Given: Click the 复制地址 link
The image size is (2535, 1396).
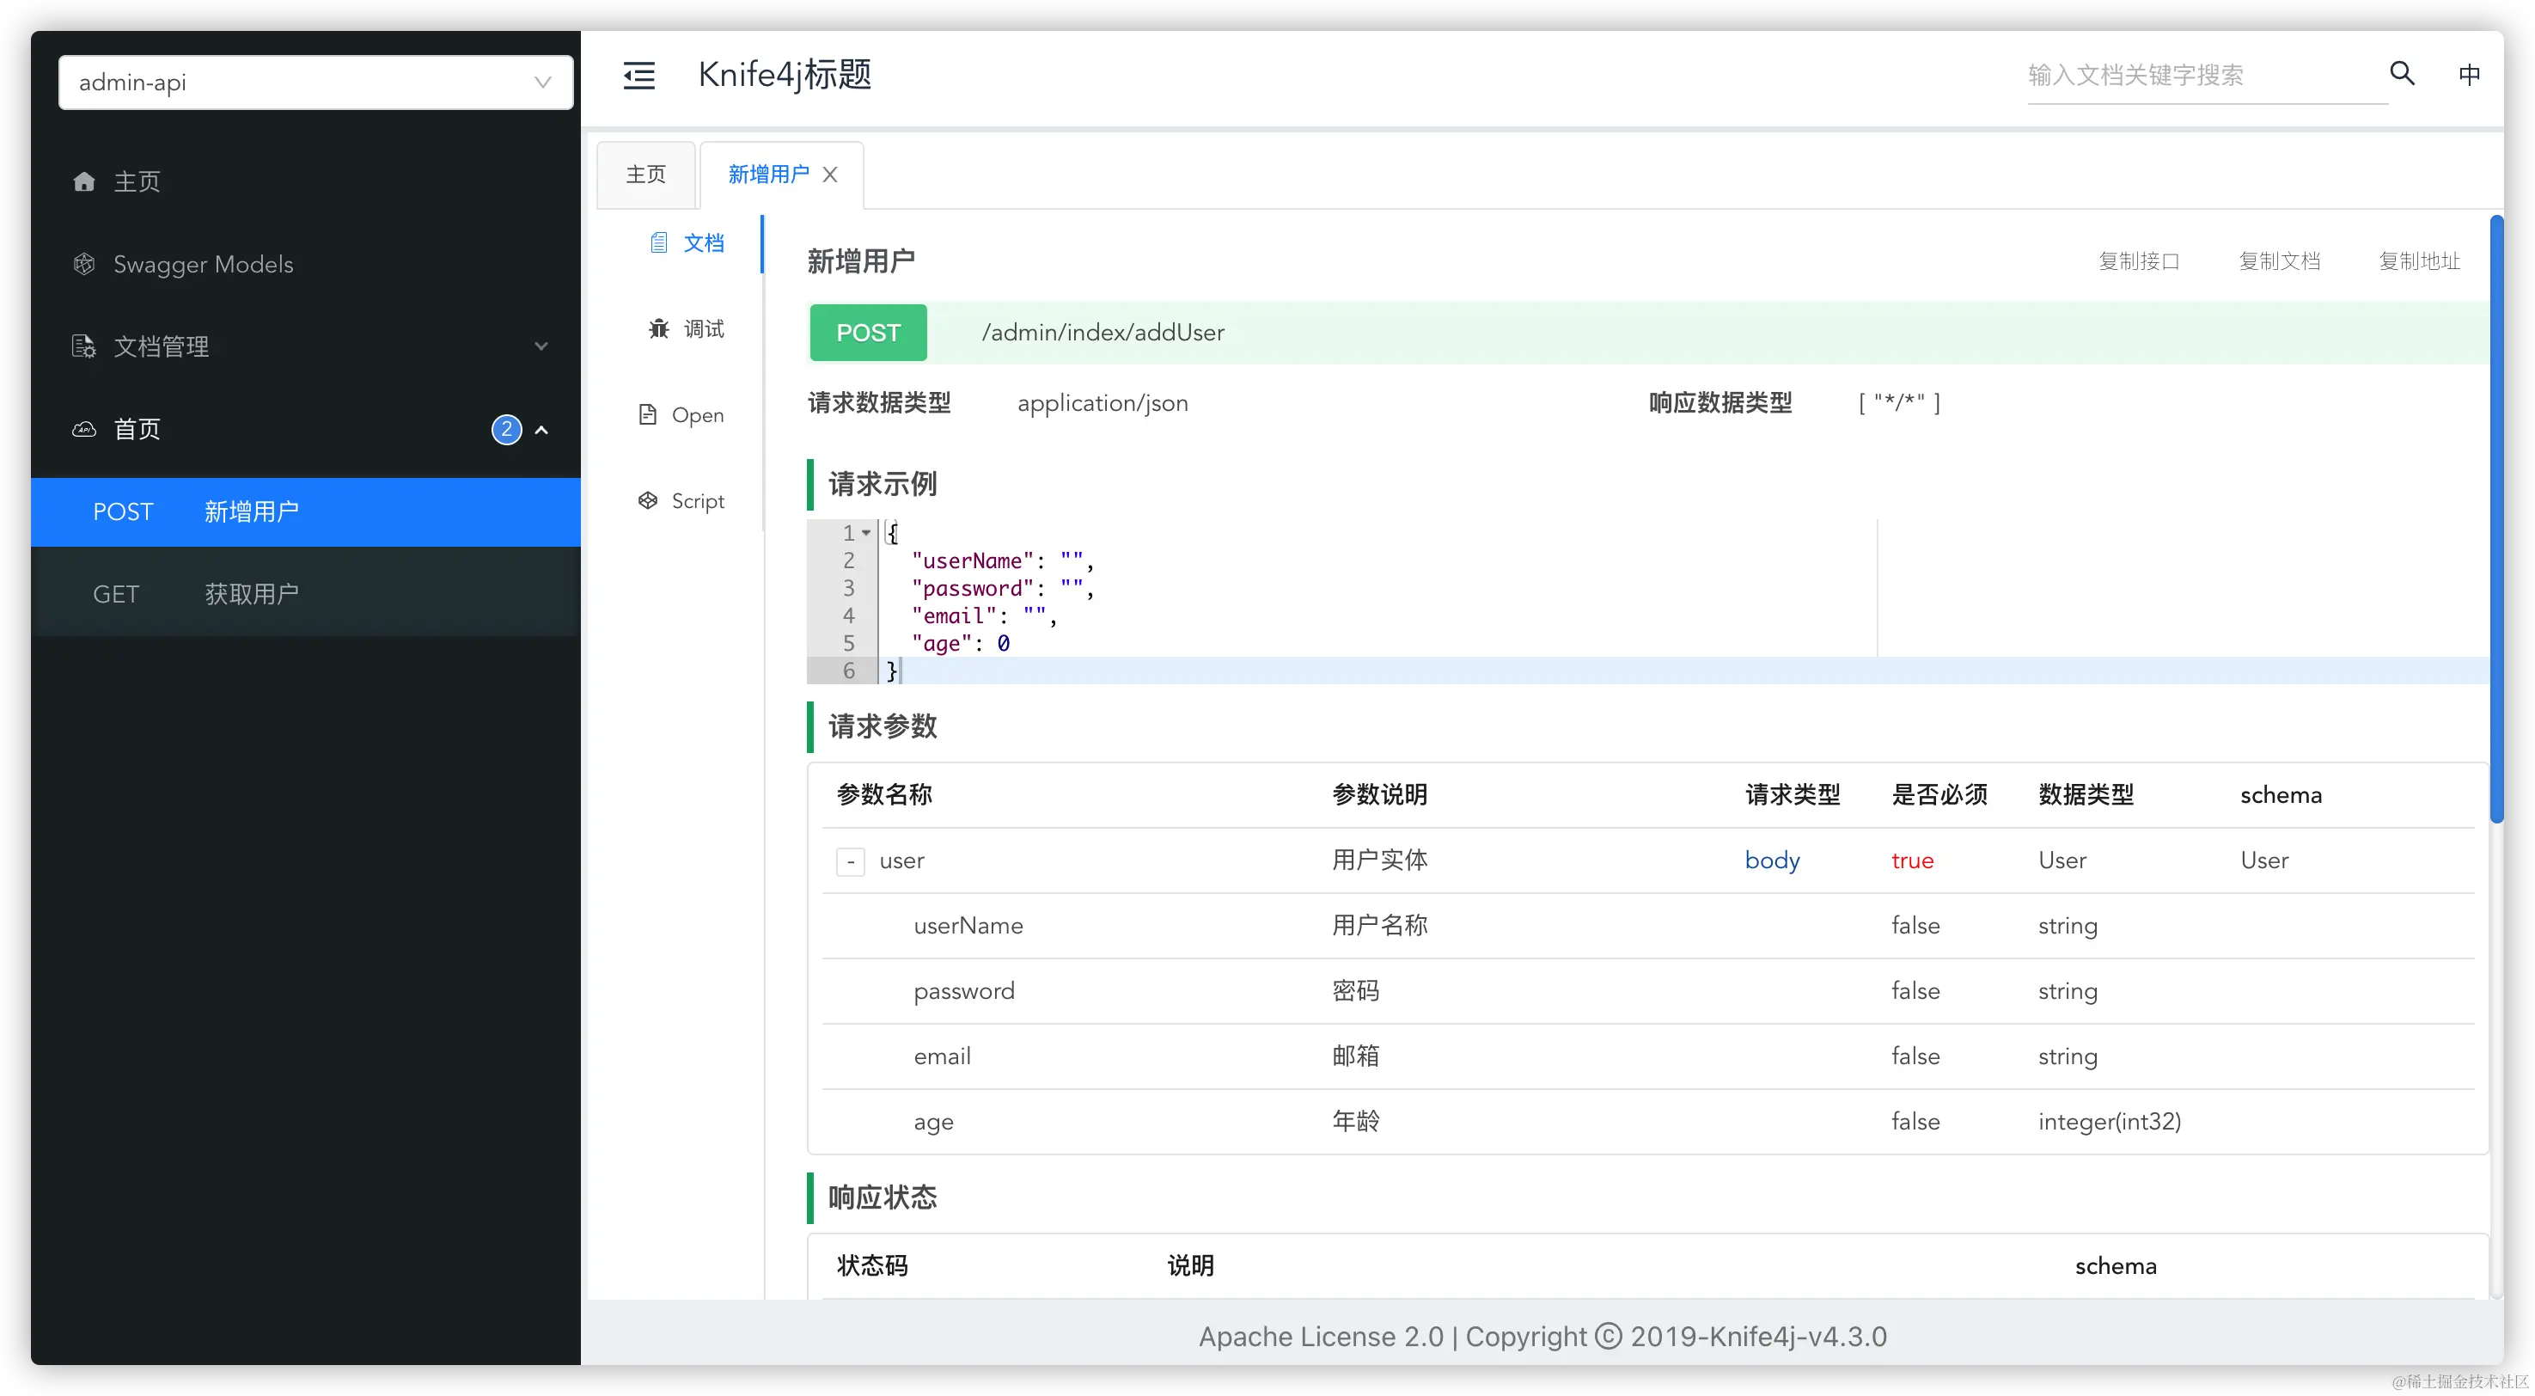Looking at the screenshot, I should click(2418, 260).
